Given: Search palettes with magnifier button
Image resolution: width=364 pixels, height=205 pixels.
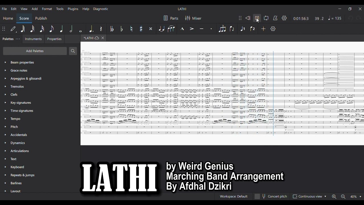Looking at the screenshot, I should tap(73, 51).
